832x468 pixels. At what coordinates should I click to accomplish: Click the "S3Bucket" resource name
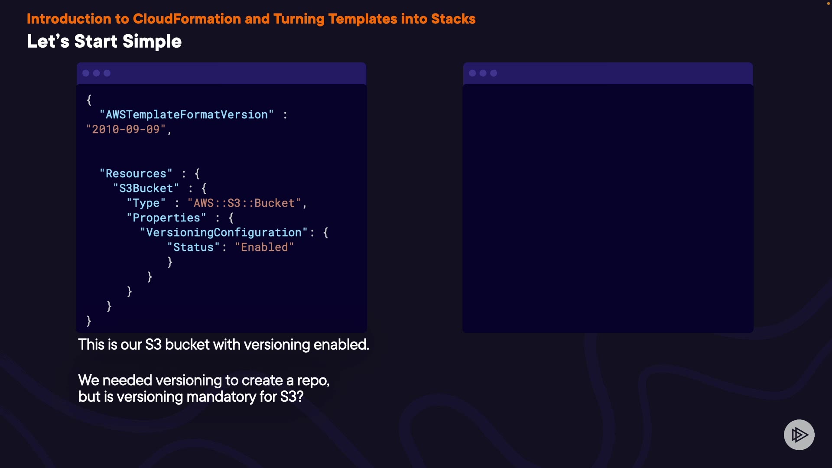point(146,188)
